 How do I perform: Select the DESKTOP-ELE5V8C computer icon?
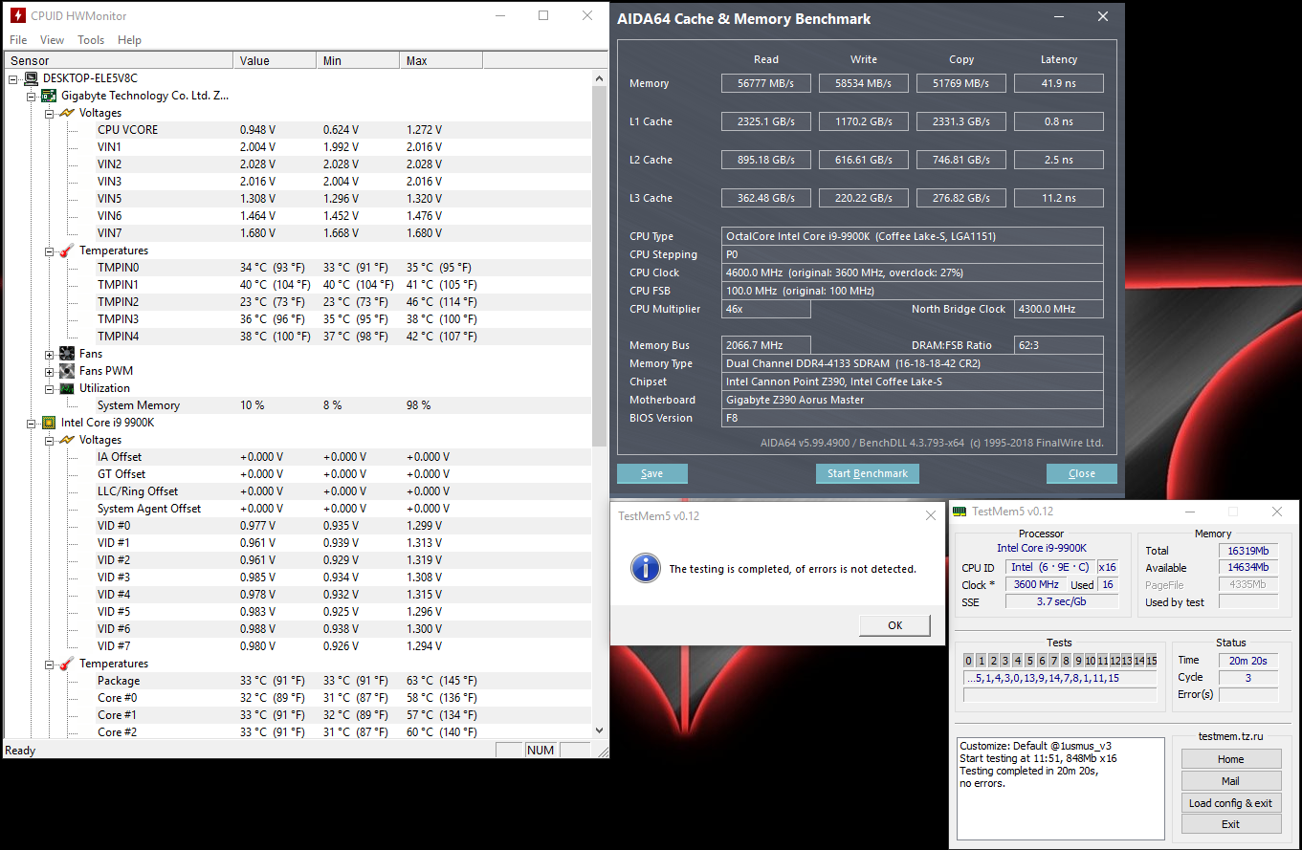(x=32, y=78)
